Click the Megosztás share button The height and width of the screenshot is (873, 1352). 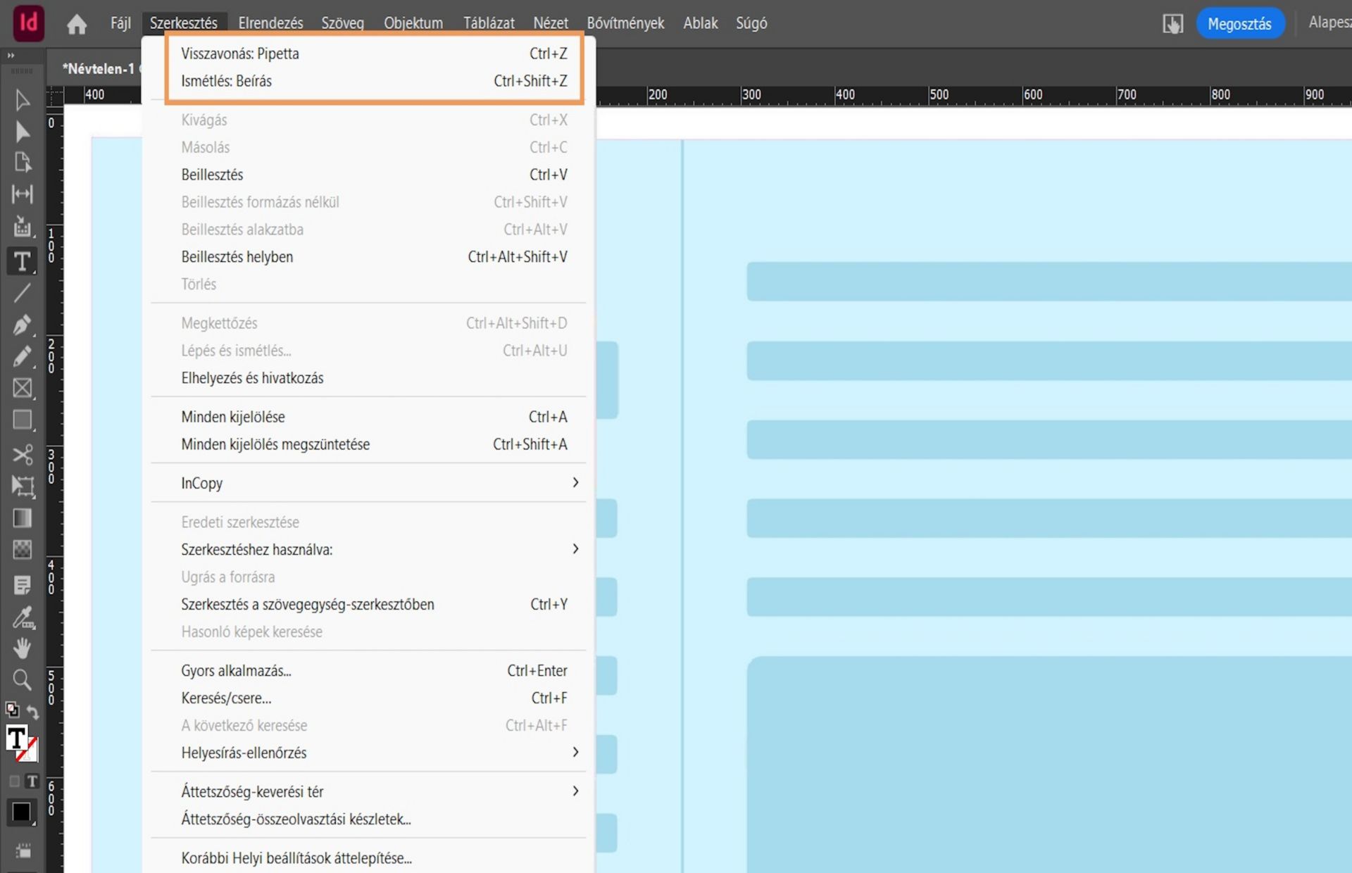click(1239, 24)
